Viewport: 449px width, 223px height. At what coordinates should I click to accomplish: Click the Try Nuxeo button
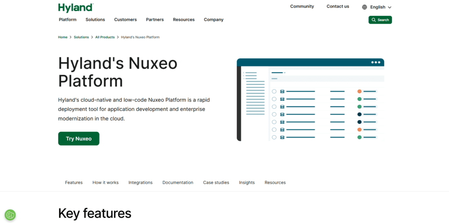click(79, 138)
